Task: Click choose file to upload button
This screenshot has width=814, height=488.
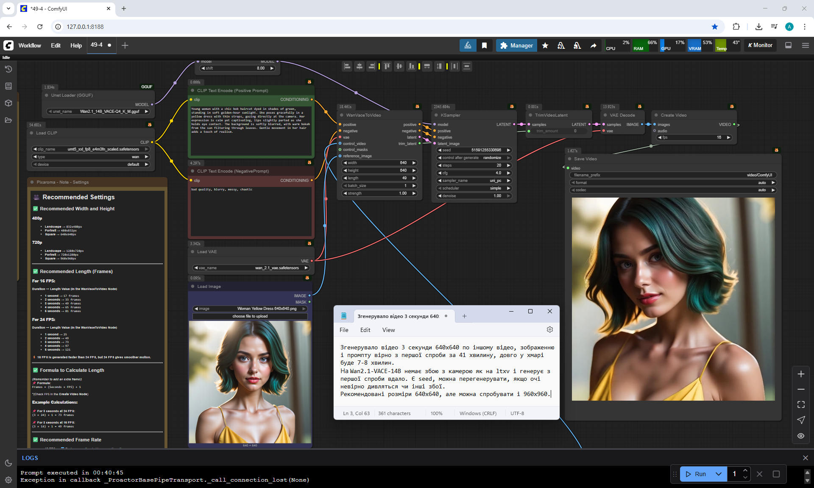Action: point(250,316)
